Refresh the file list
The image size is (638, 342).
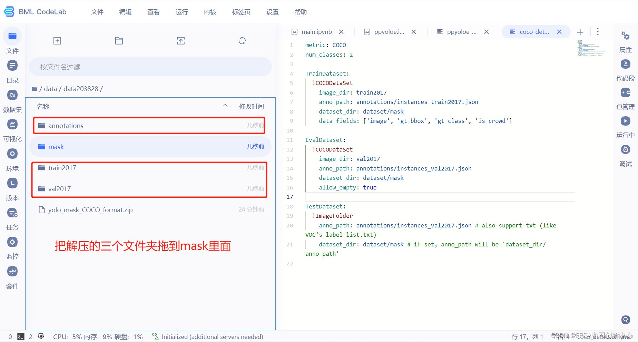pos(242,41)
